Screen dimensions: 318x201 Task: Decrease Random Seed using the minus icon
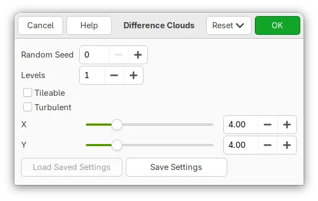click(119, 55)
